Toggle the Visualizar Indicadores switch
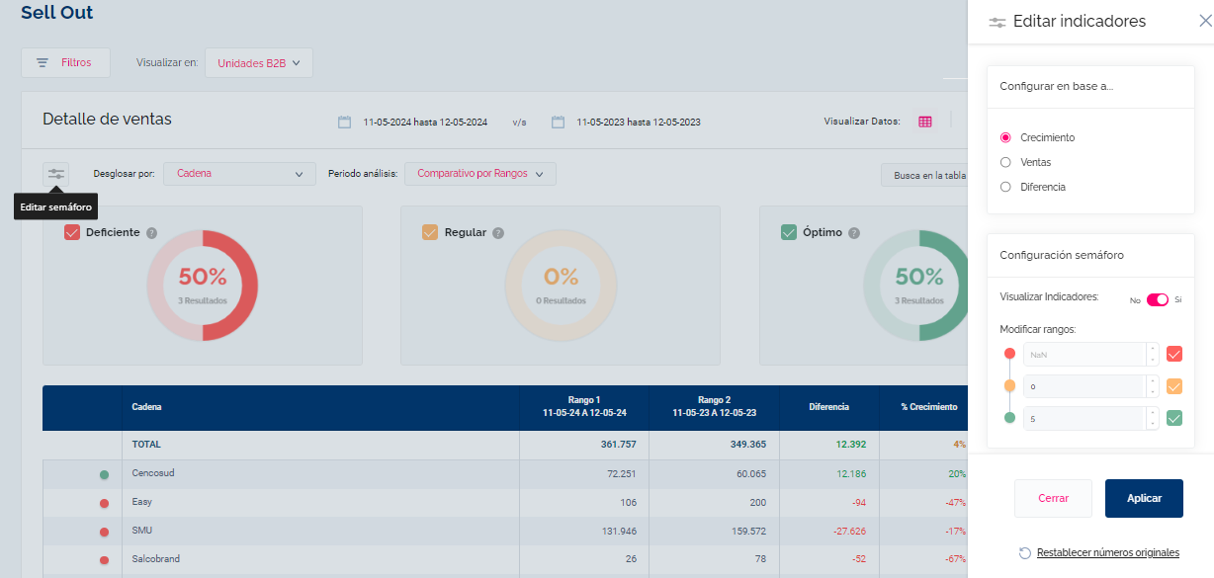The width and height of the screenshot is (1214, 578). (x=1157, y=299)
